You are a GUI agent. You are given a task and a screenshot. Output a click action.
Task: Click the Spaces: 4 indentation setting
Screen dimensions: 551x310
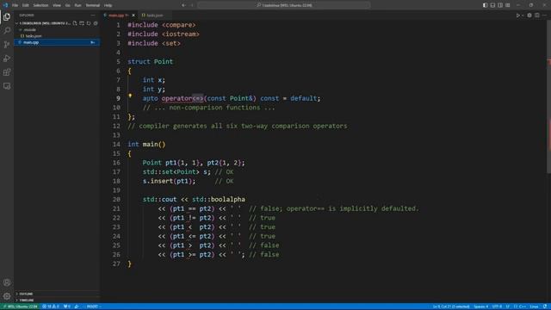(x=480, y=307)
